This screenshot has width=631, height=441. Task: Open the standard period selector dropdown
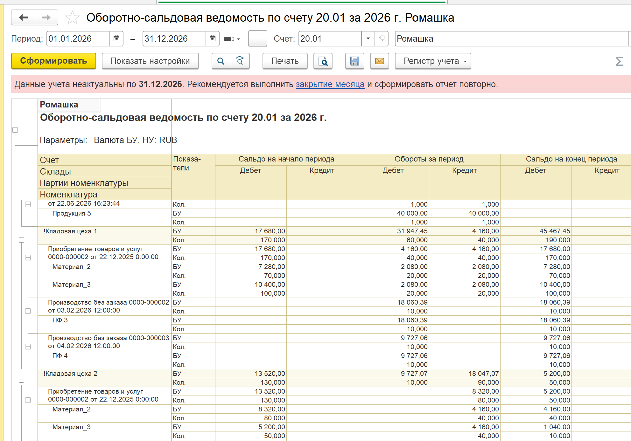click(232, 39)
